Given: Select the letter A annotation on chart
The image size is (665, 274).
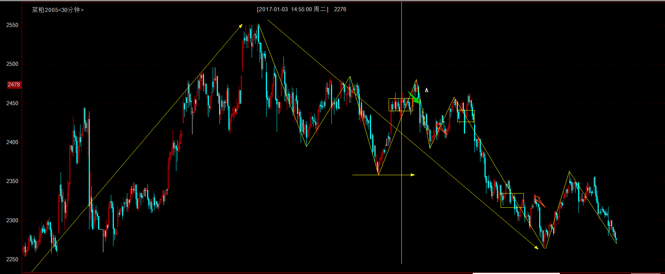Looking at the screenshot, I should 426,90.
